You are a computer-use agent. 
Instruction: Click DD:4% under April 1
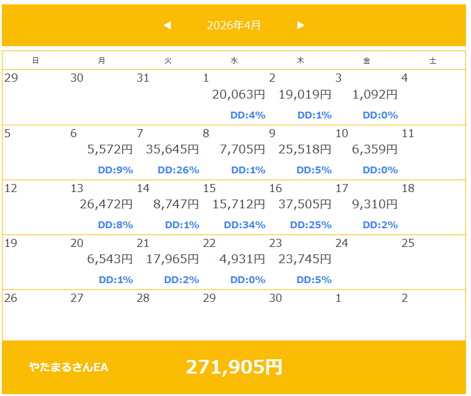[248, 115]
